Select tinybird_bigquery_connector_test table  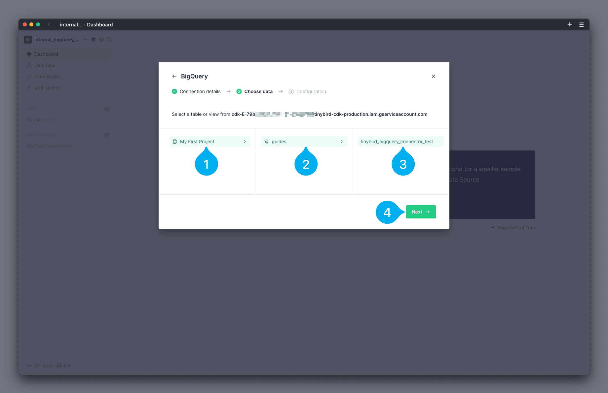point(397,142)
